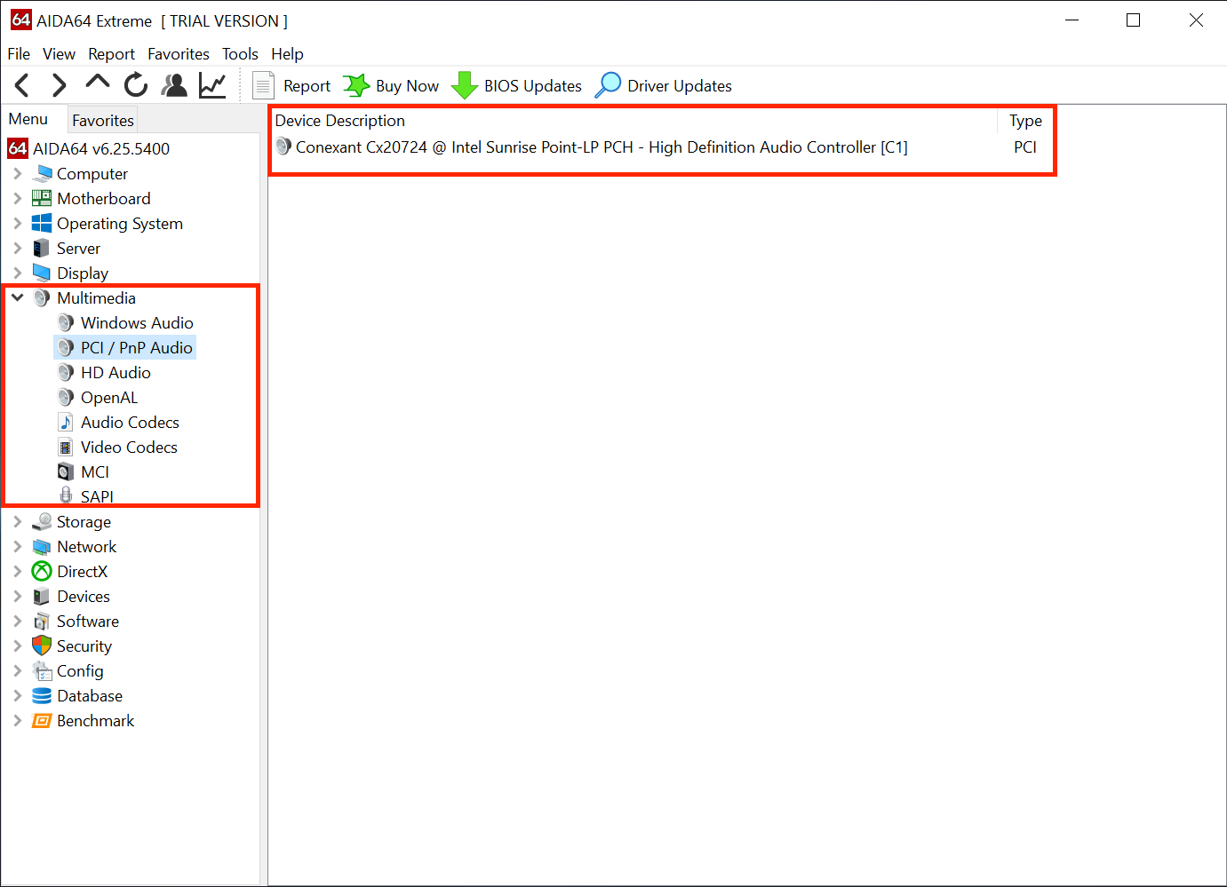Select the Conexant Cx20724 device row
This screenshot has height=887, width=1227.
(601, 147)
